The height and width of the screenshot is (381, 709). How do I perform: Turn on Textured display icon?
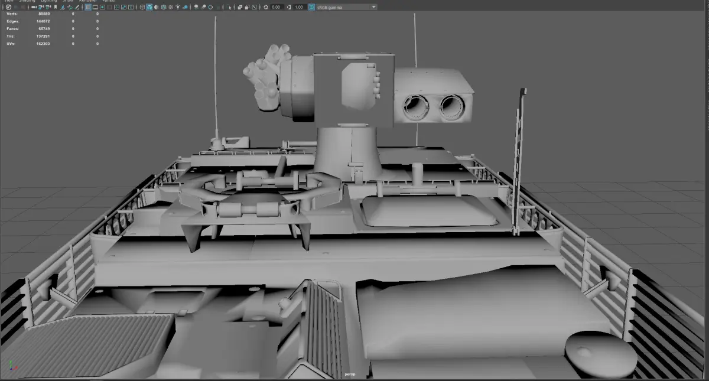170,7
